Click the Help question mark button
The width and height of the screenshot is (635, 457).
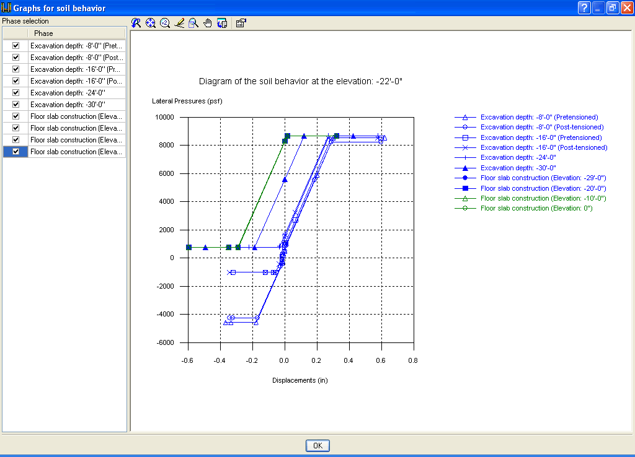pyautogui.click(x=584, y=7)
